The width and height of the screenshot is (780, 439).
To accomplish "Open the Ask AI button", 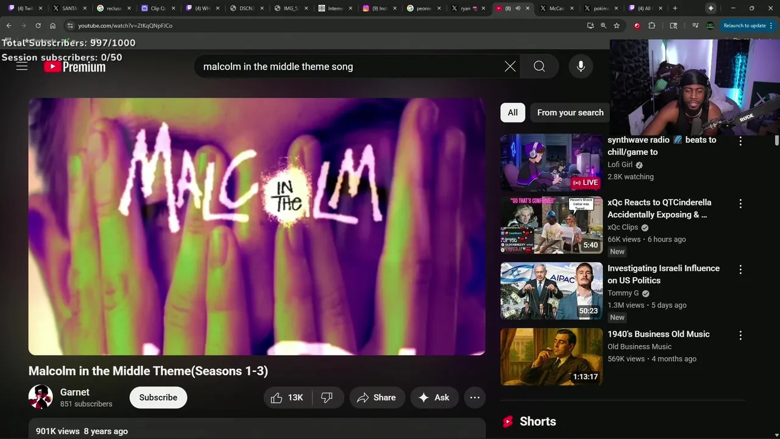I will point(434,398).
